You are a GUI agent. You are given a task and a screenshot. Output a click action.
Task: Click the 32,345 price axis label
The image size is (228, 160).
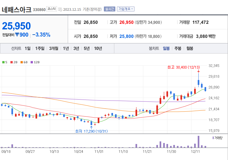[x=214, y=66]
